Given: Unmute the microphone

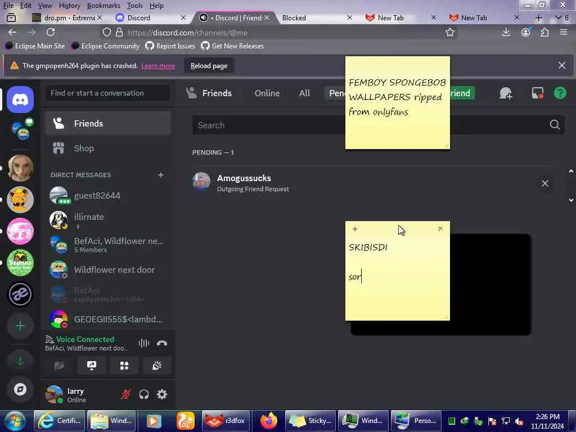Looking at the screenshot, I should coord(125,394).
